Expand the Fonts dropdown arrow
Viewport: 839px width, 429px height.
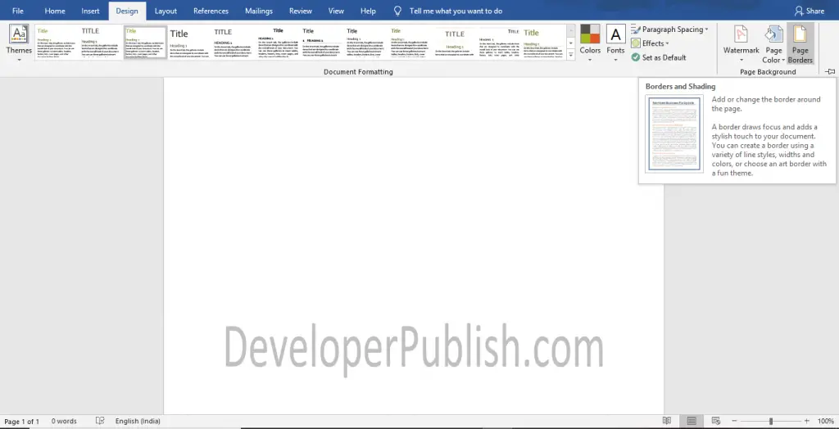615,60
